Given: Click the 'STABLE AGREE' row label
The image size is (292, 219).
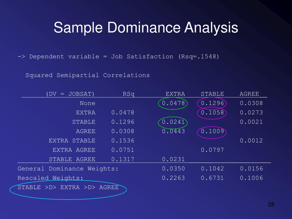Looking at the screenshot, I should tap(72, 159).
